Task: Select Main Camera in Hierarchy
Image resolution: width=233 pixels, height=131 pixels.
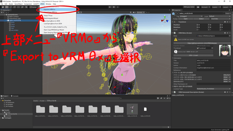Action: 14,17
